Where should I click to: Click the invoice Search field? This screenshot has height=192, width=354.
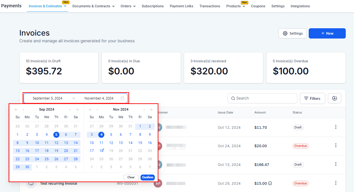click(x=262, y=98)
